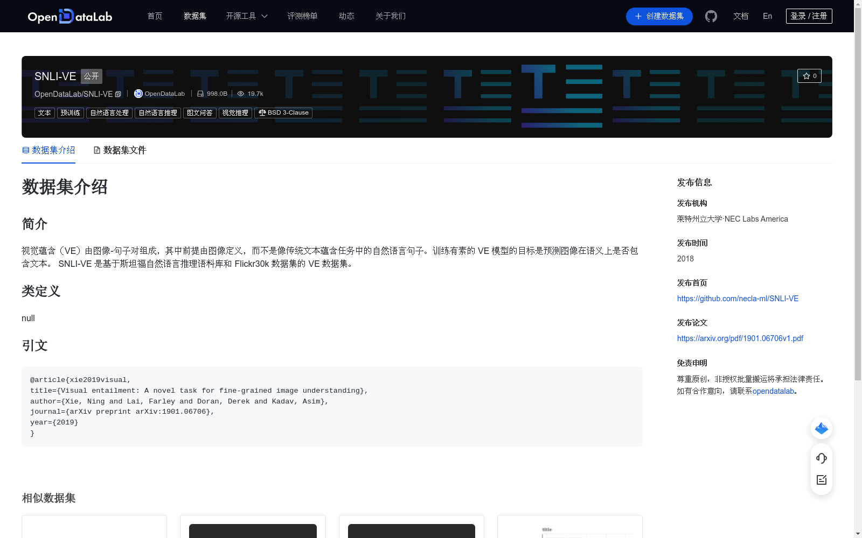This screenshot has width=862, height=538.
Task: Click the vertical page scrollbar thumb
Action: pyautogui.click(x=858, y=194)
